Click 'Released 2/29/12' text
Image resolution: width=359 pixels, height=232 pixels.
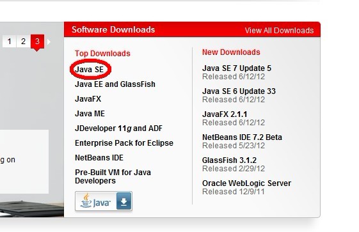(234, 169)
